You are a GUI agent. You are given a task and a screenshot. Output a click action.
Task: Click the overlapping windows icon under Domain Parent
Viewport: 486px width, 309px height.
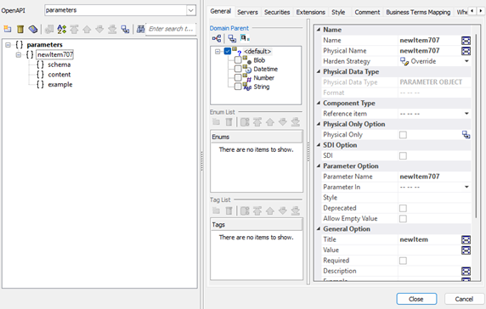tap(232, 38)
